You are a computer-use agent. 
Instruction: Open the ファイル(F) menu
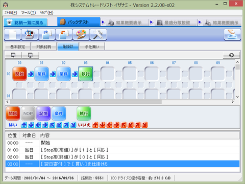(11, 13)
